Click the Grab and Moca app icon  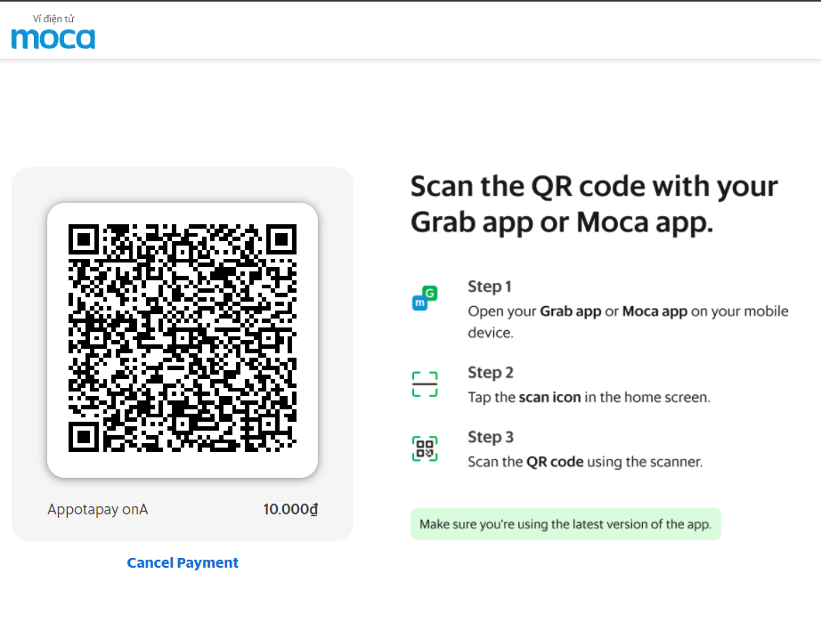coord(425,298)
